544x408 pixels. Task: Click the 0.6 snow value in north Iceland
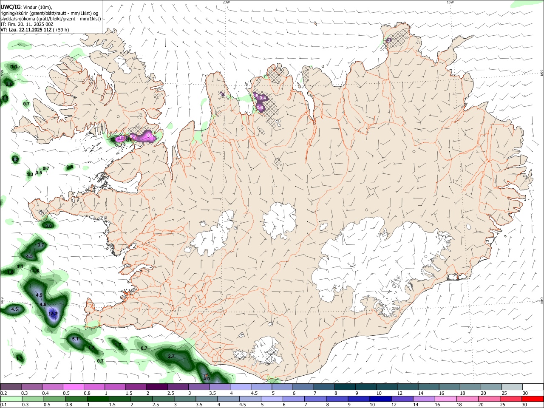(x=260, y=108)
